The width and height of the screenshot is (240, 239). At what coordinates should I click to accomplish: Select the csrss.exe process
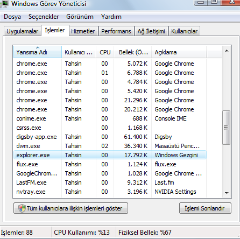(110, 128)
